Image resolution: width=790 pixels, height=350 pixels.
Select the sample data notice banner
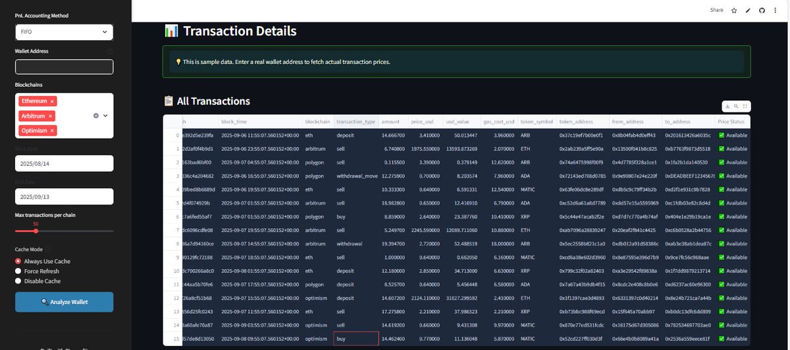[456, 62]
